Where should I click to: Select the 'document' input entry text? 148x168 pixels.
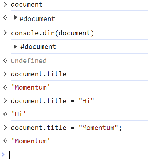(27, 5)
